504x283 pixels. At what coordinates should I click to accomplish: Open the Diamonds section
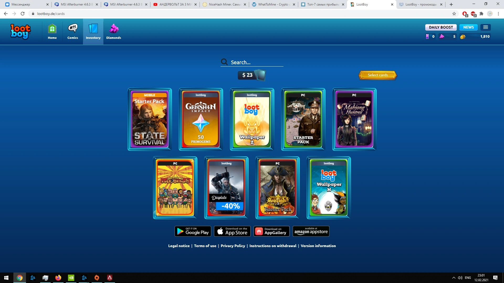[x=114, y=32]
